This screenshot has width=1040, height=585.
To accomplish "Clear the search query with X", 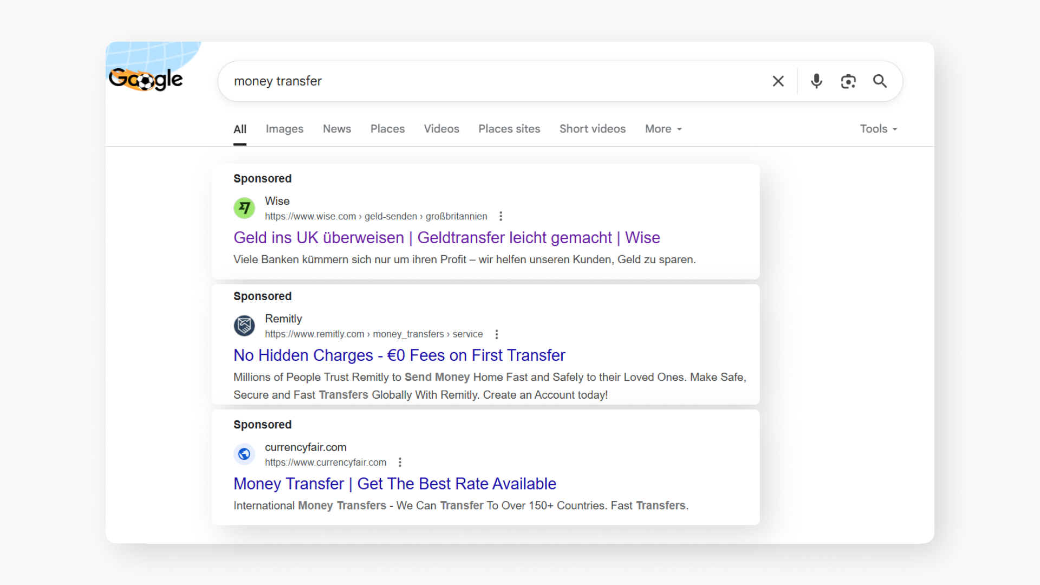I will click(778, 81).
